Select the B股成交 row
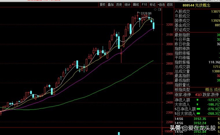The width and height of the screenshot is (220, 135). click(x=197, y=16)
